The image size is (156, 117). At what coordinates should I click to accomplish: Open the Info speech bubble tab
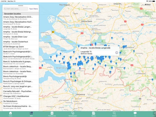click(x=135, y=113)
